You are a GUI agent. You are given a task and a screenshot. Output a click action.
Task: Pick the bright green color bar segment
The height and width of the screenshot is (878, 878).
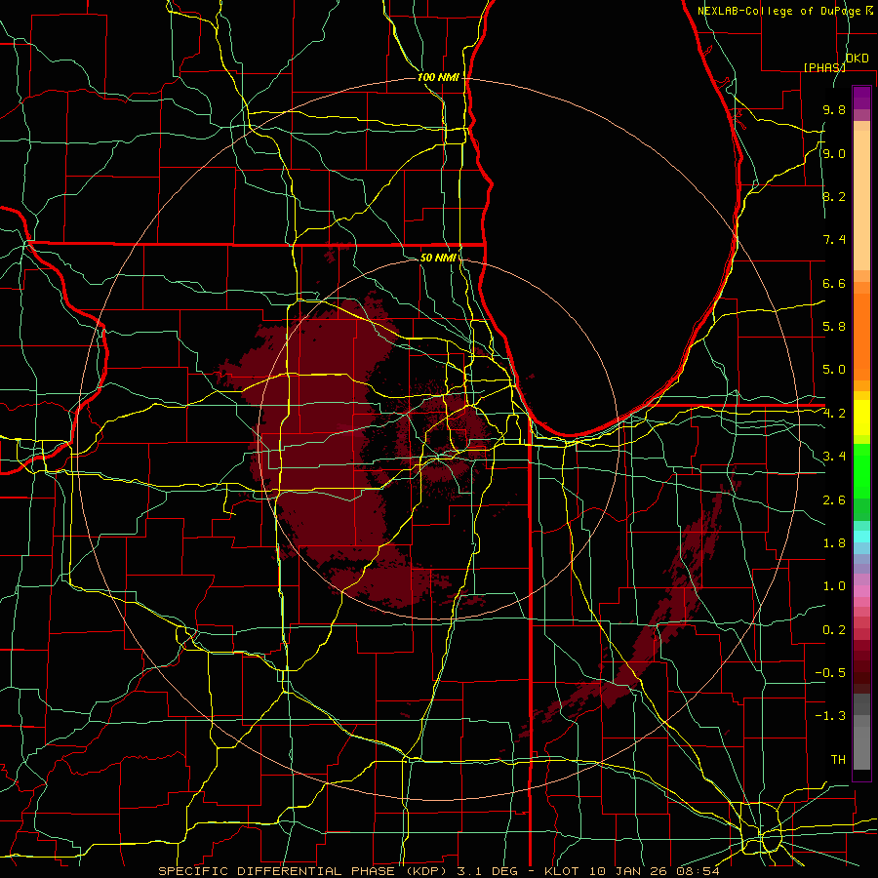click(861, 473)
